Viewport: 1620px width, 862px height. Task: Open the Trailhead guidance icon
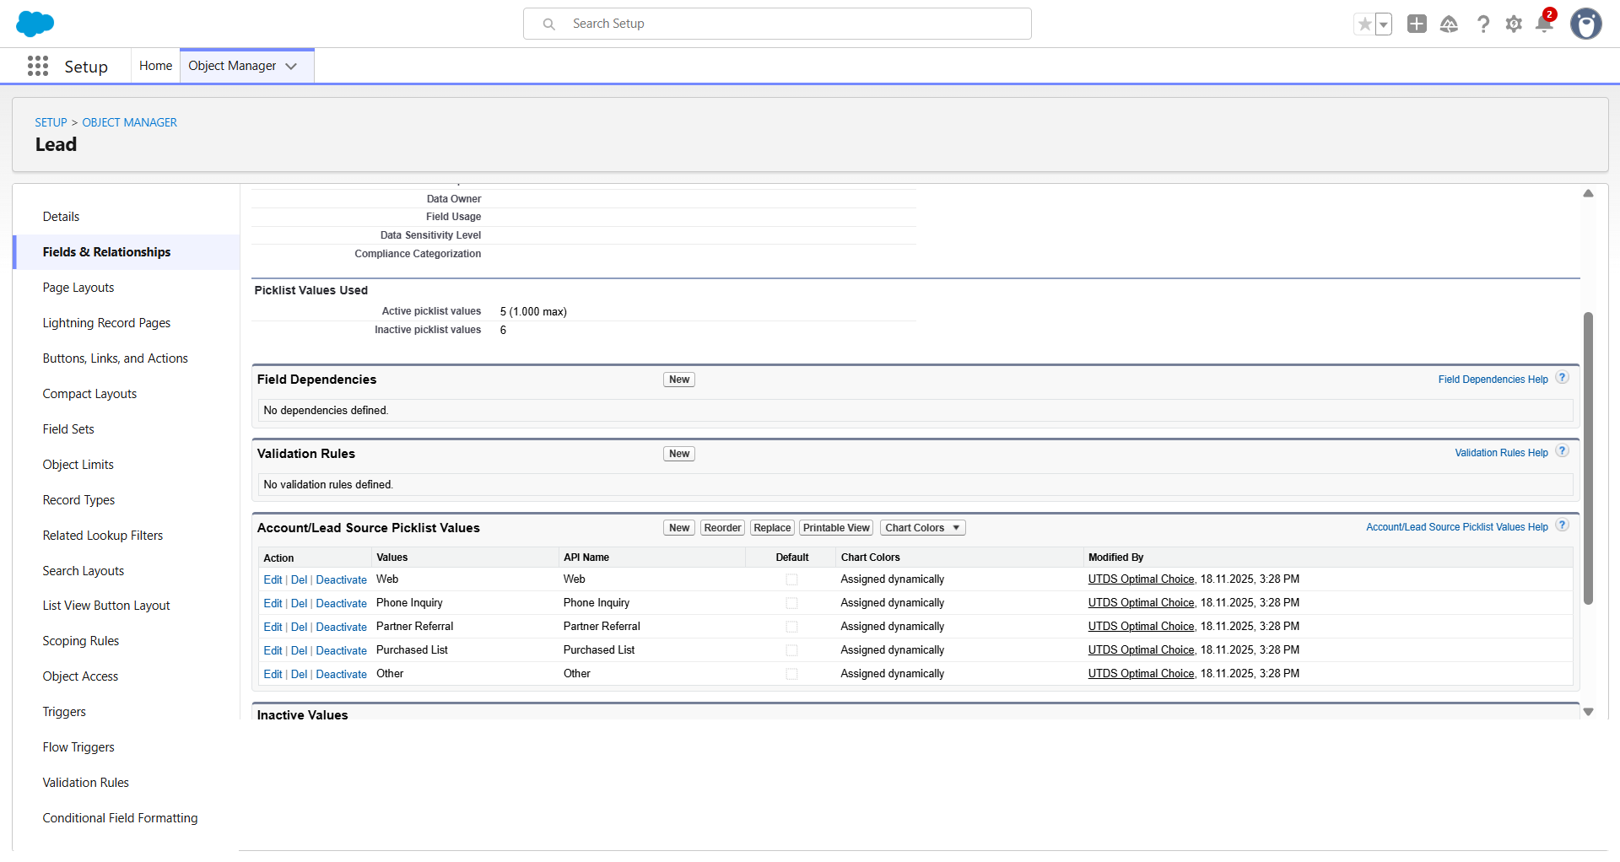click(1449, 24)
